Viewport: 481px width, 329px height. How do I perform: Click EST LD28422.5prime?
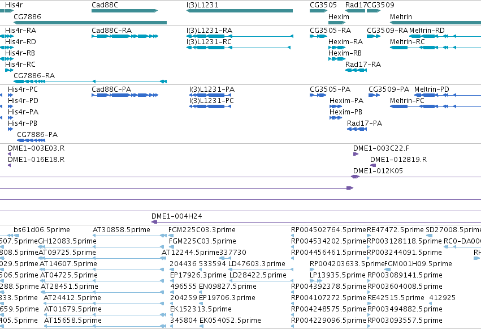258,275
